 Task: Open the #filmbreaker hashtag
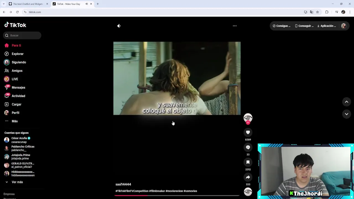point(157,191)
